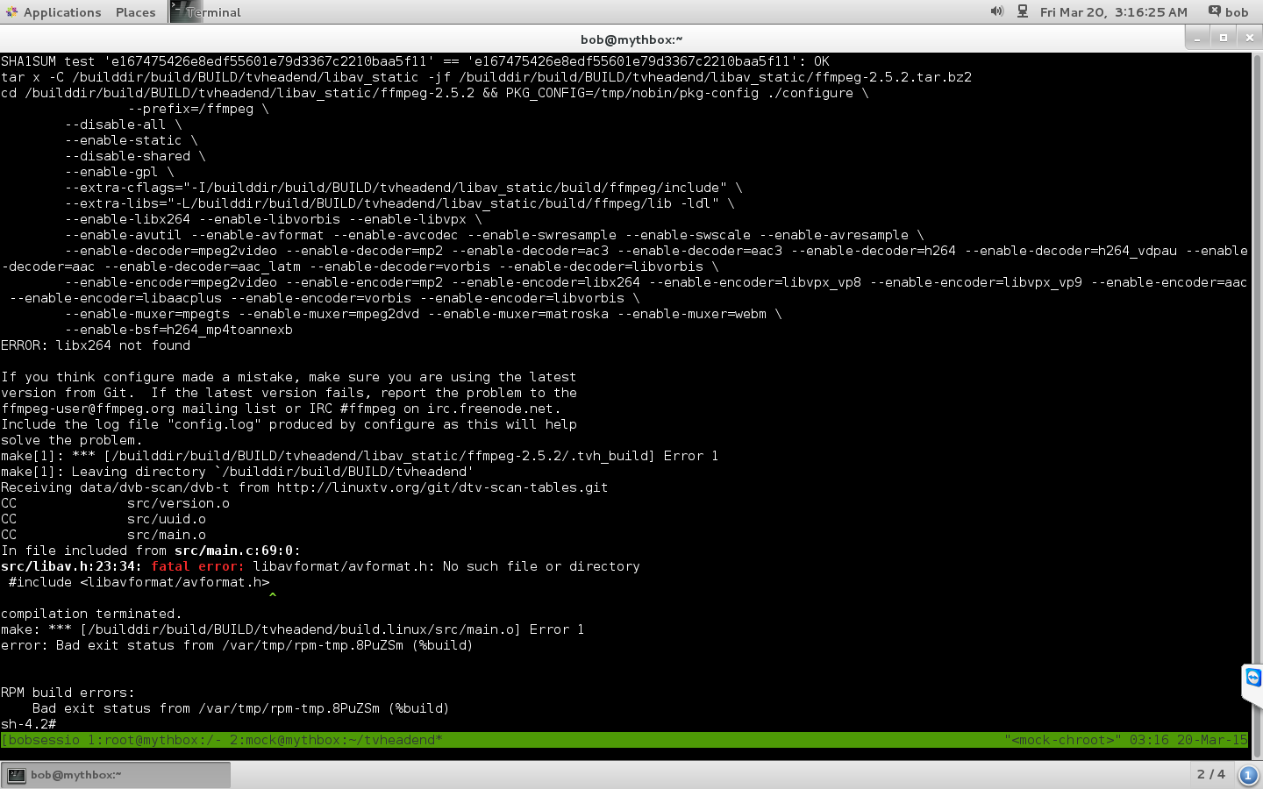
Task: Click the GNOME foot Applications icon
Action: click(x=11, y=12)
